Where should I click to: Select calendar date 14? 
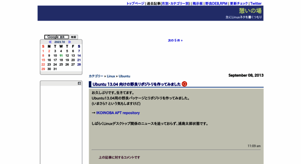click(x=79, y=55)
